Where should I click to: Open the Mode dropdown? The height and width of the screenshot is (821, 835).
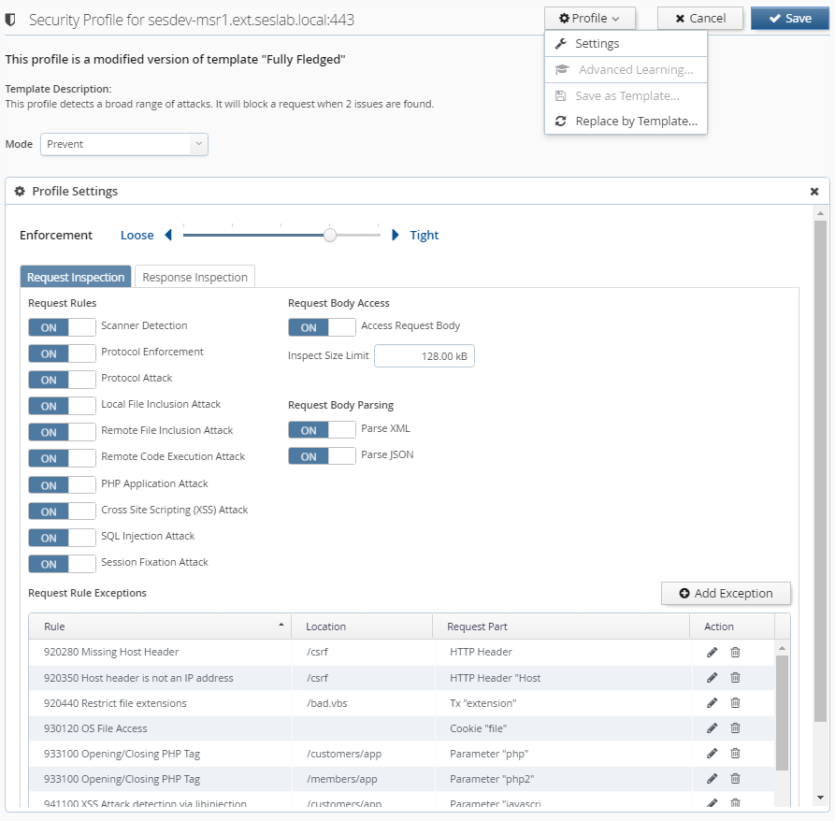pyautogui.click(x=123, y=144)
